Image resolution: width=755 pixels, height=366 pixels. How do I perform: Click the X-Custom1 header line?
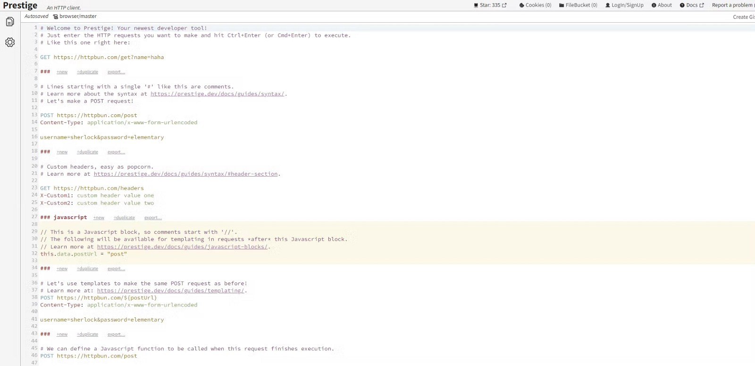tap(97, 196)
